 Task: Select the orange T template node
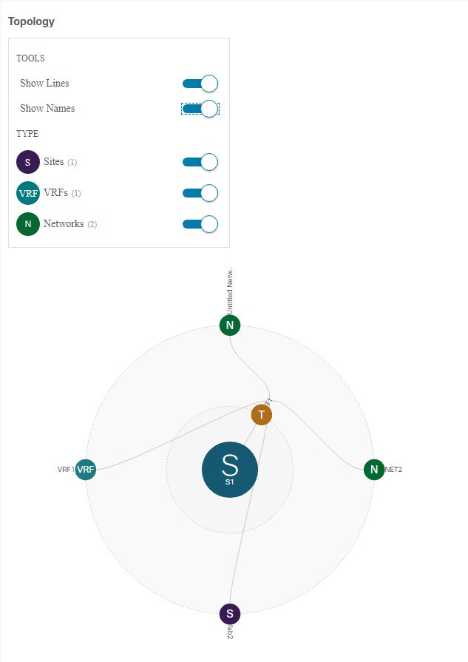coord(261,415)
